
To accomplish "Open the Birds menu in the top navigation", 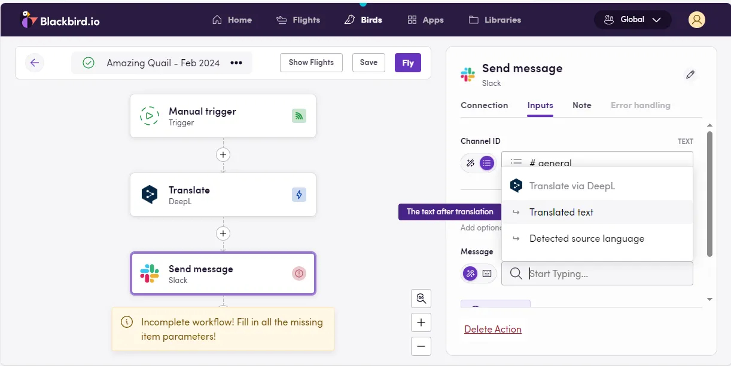I will pyautogui.click(x=363, y=19).
